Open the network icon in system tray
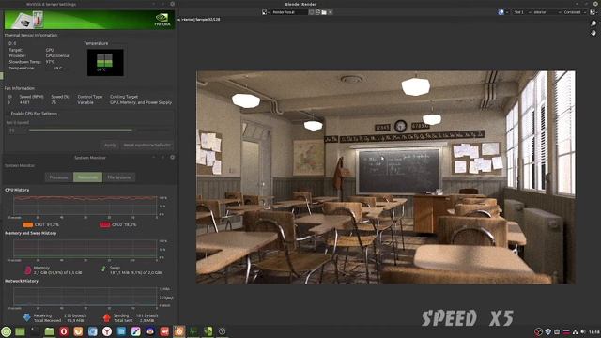Screen dimensions: 601x338 click(575, 331)
